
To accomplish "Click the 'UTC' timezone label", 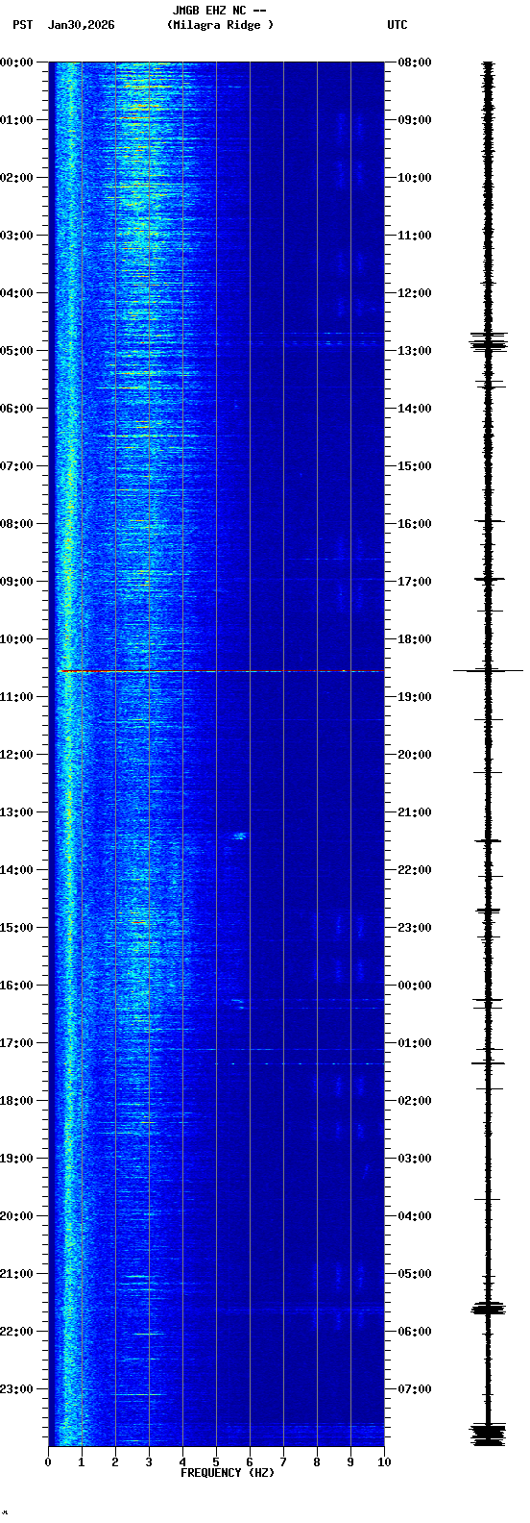I will [x=397, y=25].
